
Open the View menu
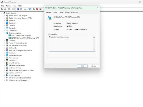15,6
